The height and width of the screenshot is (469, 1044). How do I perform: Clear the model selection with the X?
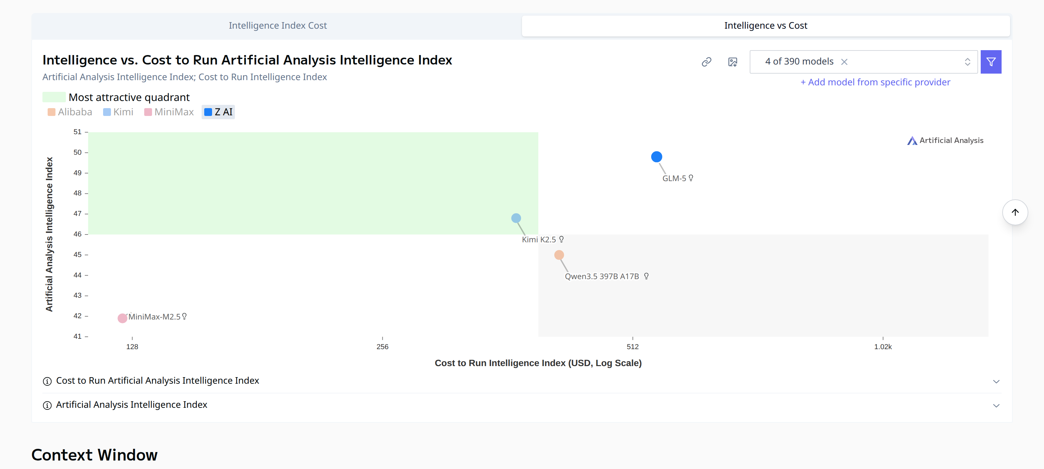[845, 62]
